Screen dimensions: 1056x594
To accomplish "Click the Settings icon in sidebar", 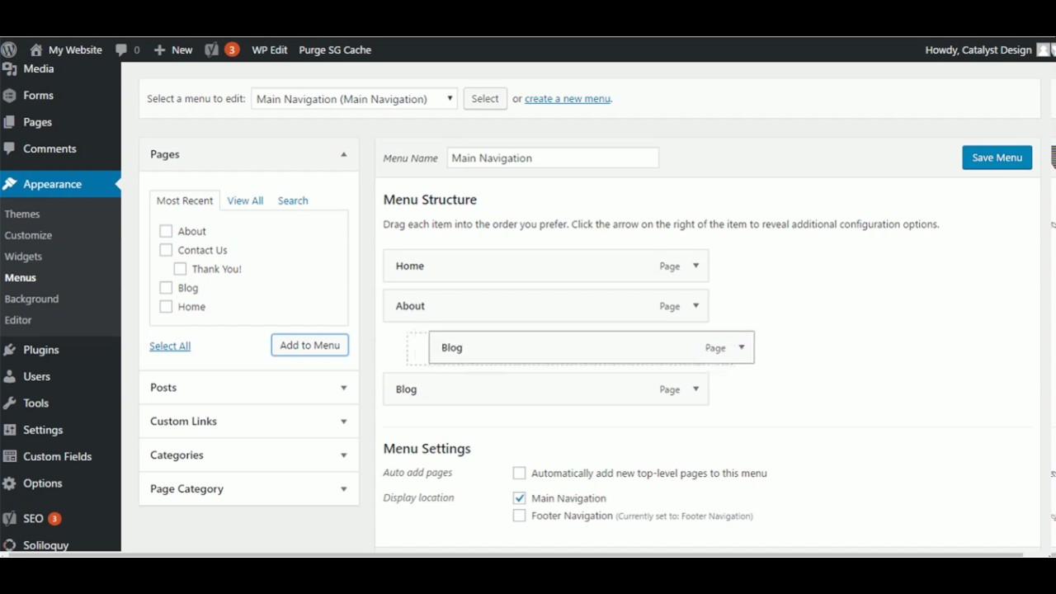I will click(10, 430).
